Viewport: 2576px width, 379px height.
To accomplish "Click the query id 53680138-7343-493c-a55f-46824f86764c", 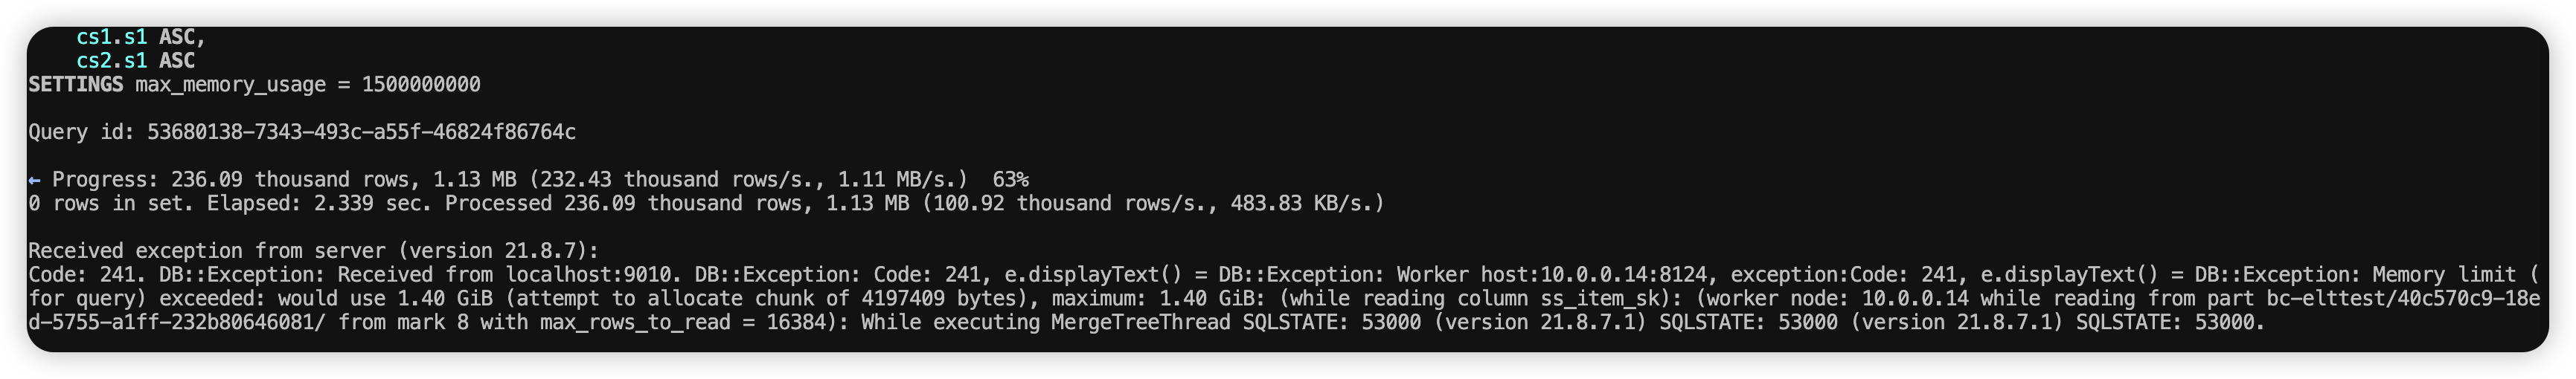I will pyautogui.click(x=361, y=132).
